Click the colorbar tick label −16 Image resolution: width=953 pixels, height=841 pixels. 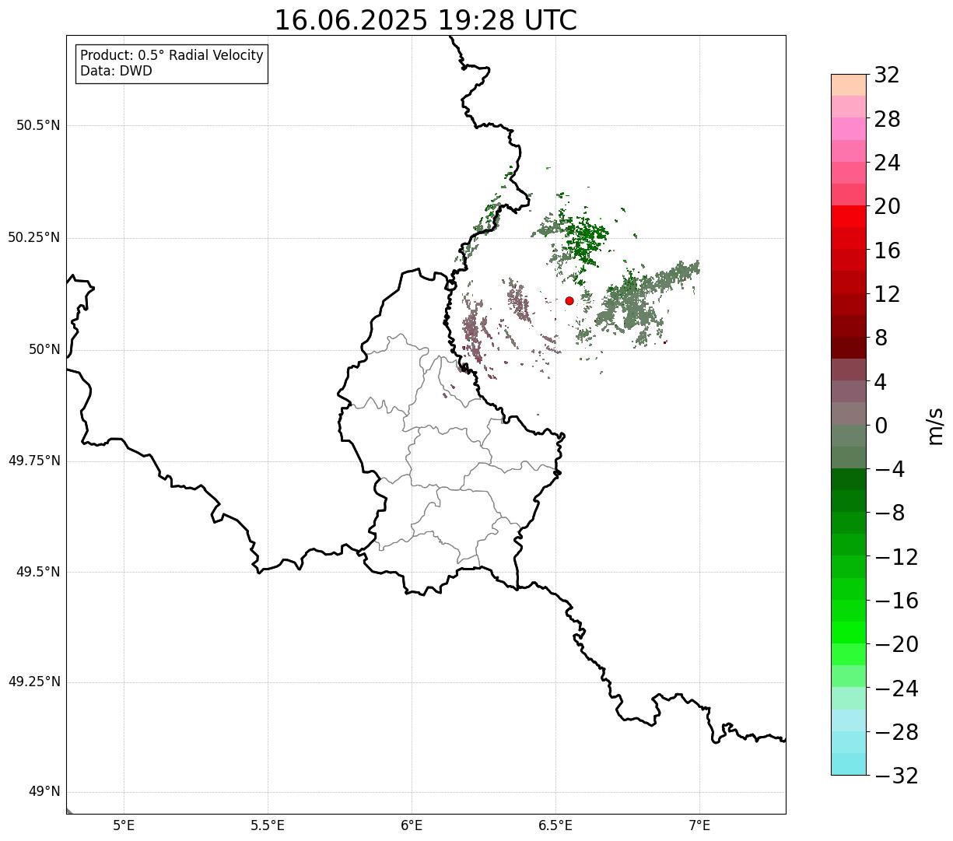click(x=896, y=601)
